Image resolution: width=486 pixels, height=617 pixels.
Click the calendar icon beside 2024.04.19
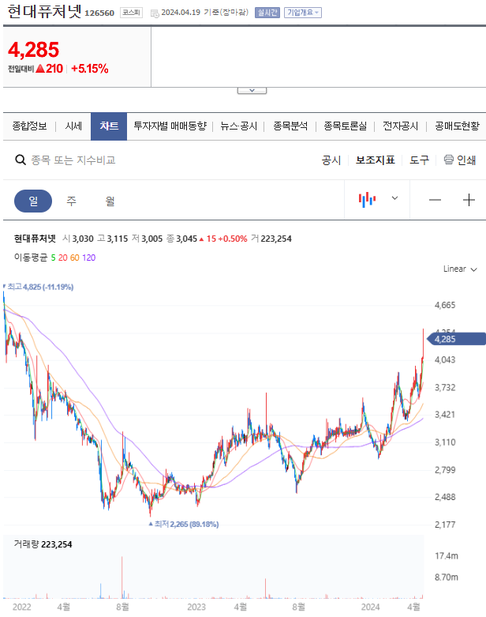pos(155,13)
